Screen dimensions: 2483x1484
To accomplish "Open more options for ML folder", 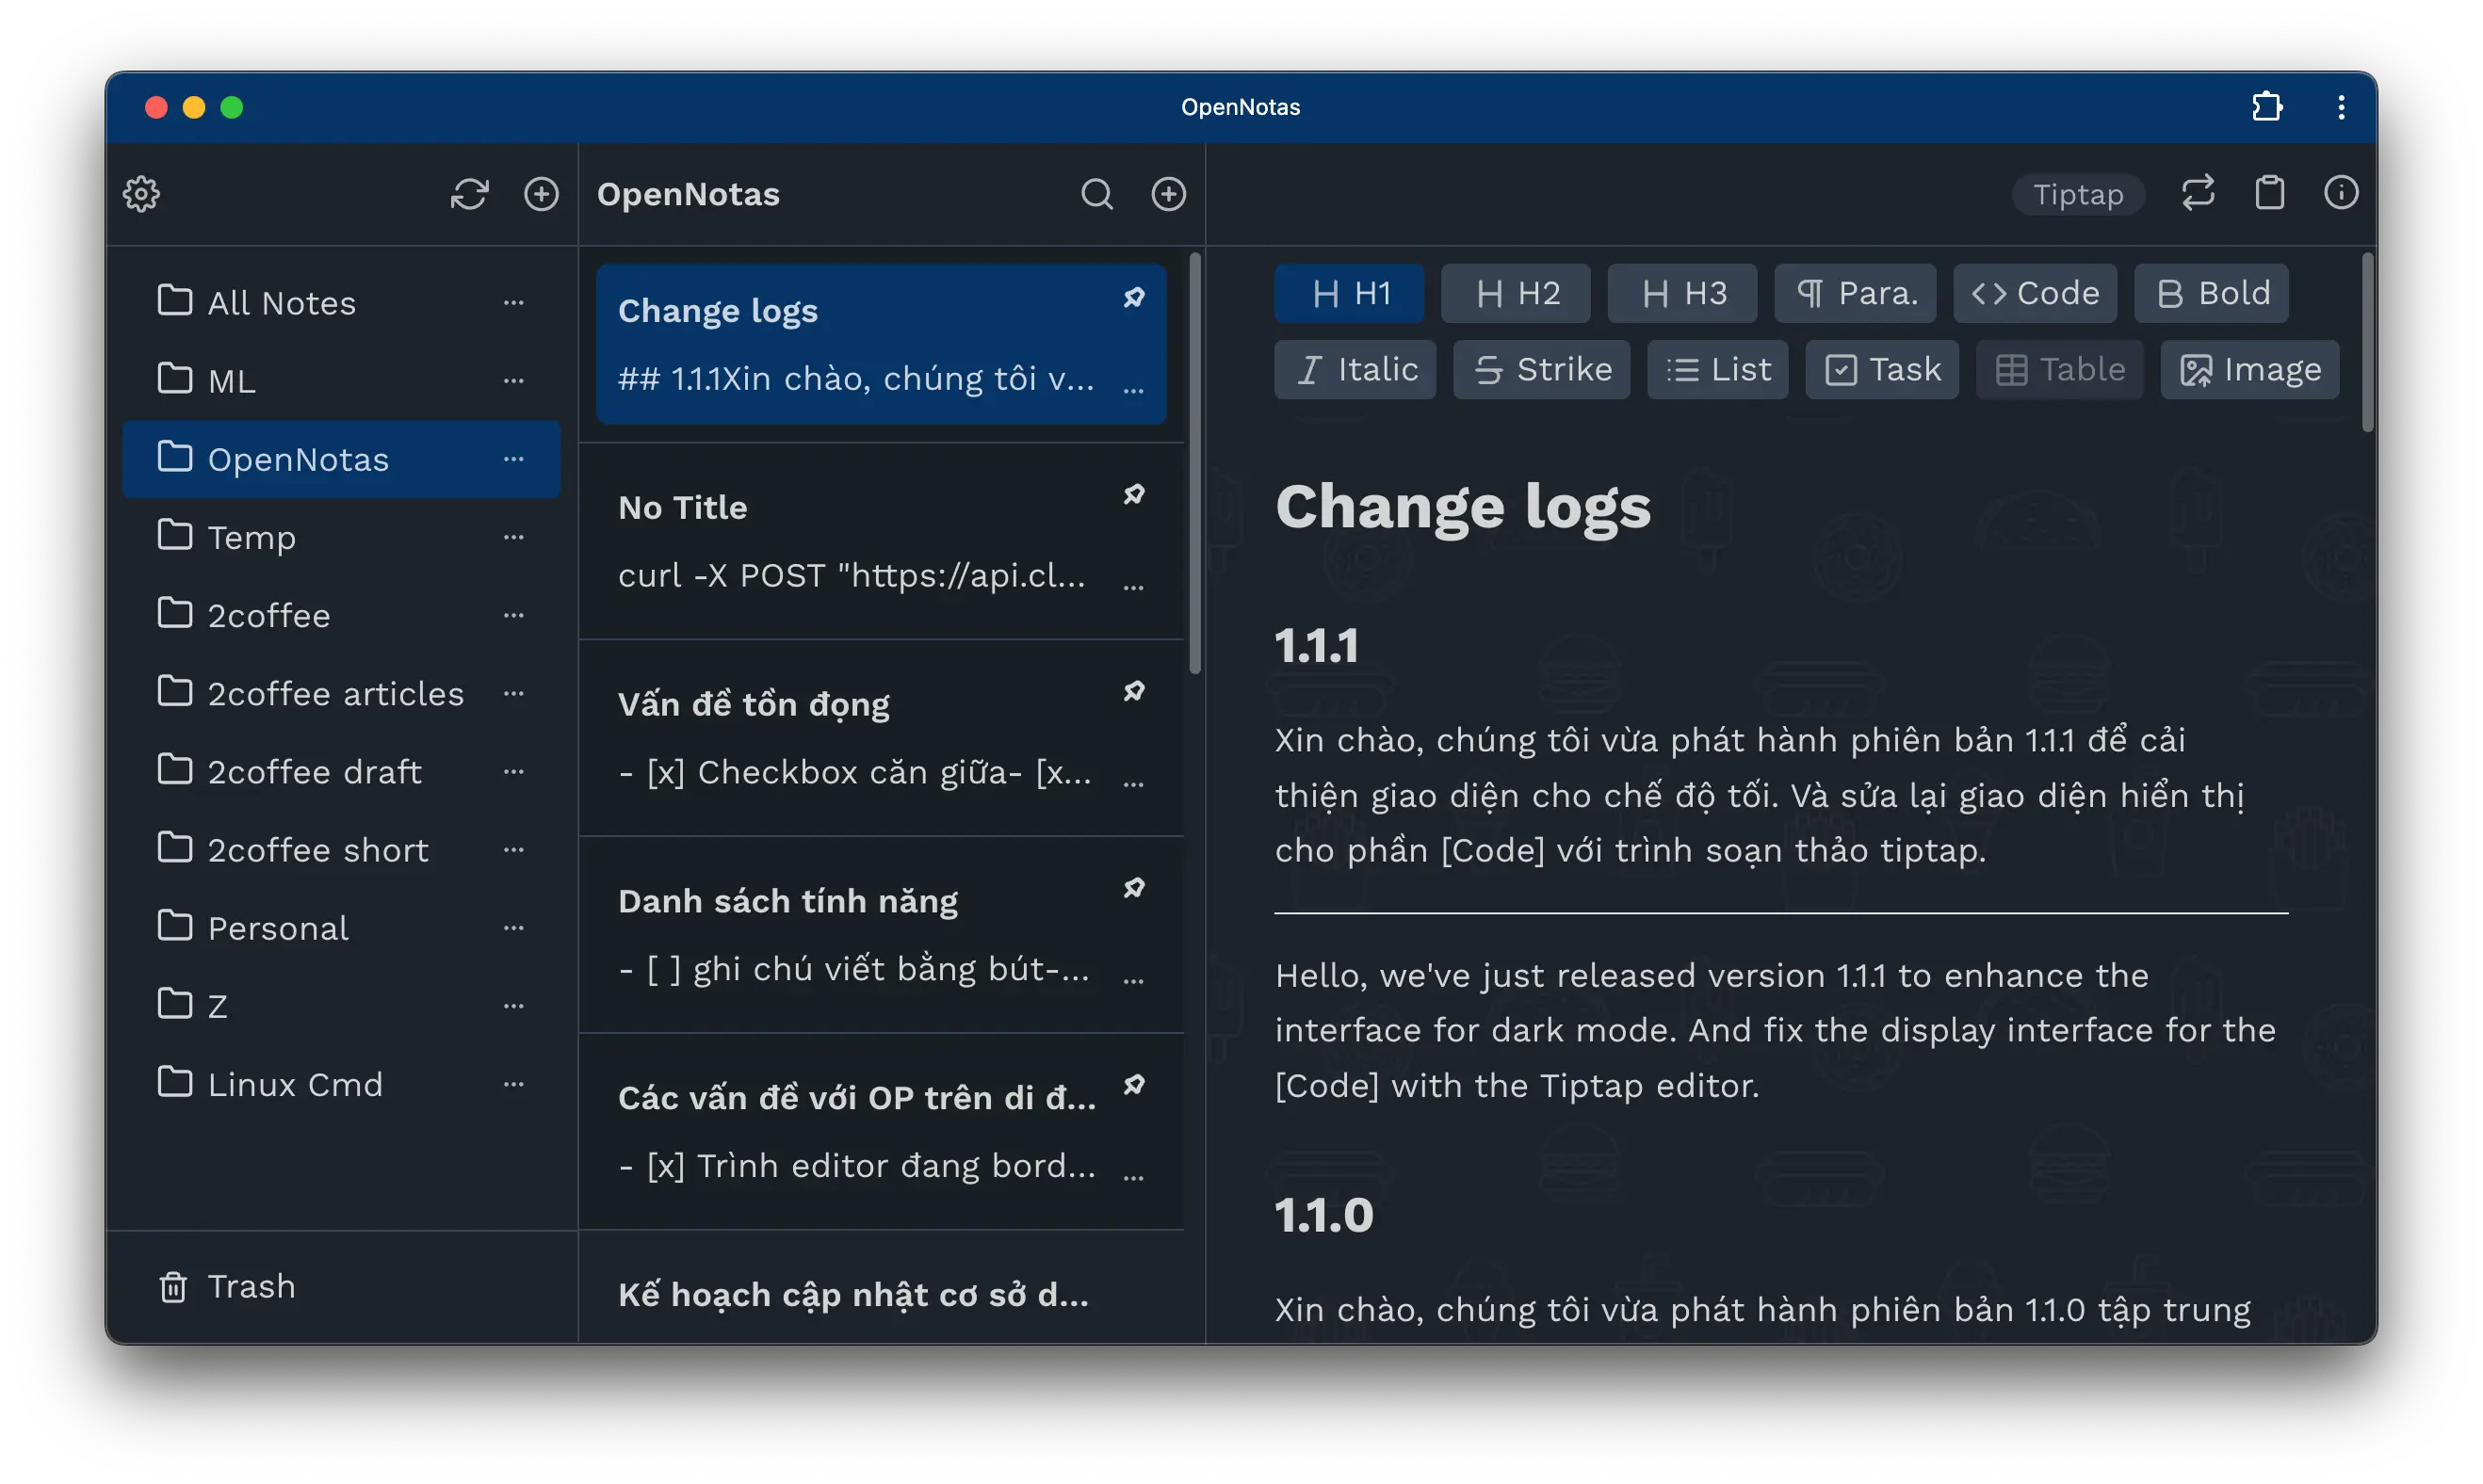I will (x=514, y=381).
